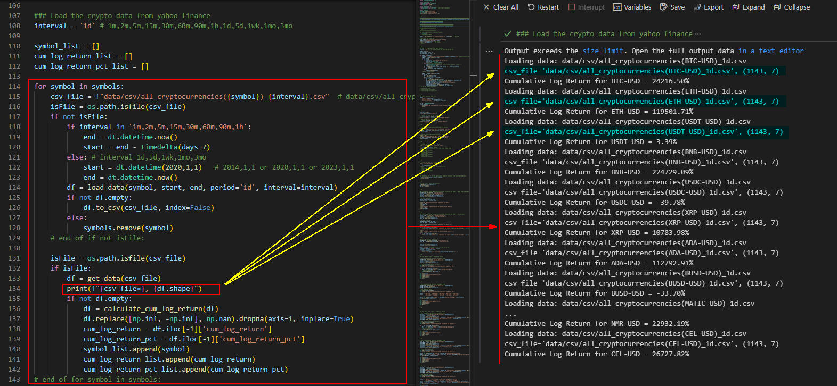837x386 pixels.
Task: Export the interactive session via Export
Action: click(x=709, y=7)
